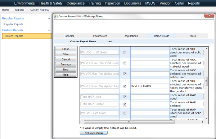This screenshot has width=216, height=139.
Task: Click the horizontal scrollbar thumb of fields grid
Action: [129, 122]
